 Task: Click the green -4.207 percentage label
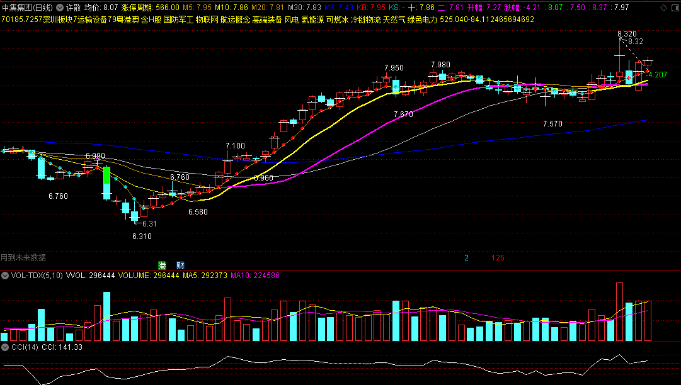click(x=656, y=75)
